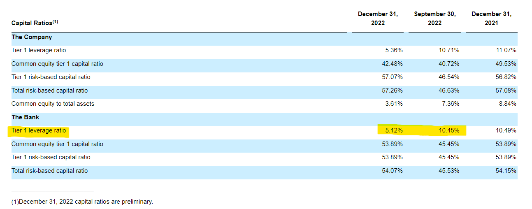The height and width of the screenshot is (209, 532).
Task: Select the value 46.54%
Action: tap(449, 77)
